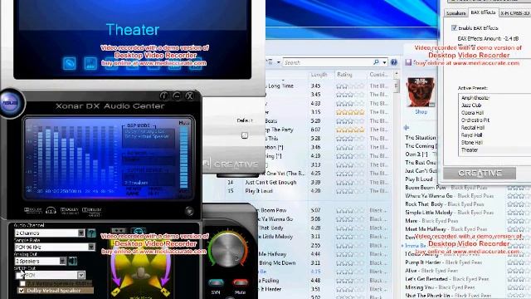Screen dimensions: 531x299
Task: Select the Orchestra Pit preset
Action: point(475,120)
